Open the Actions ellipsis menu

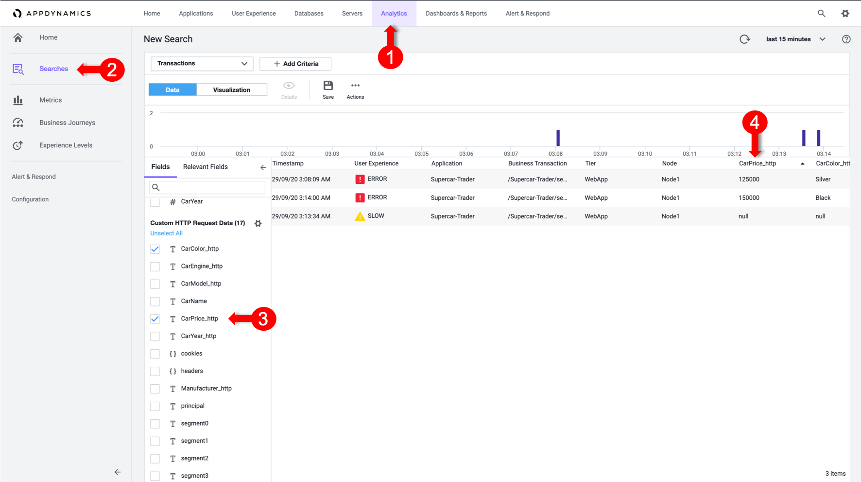pyautogui.click(x=355, y=86)
